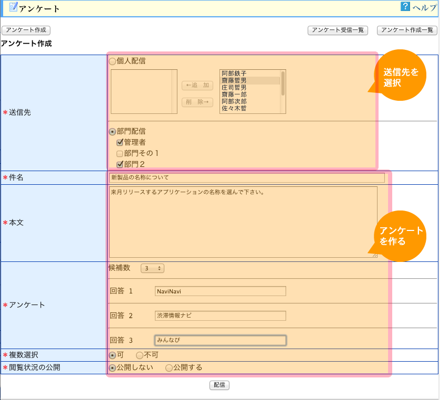Click the text area resize handle
This screenshot has width=440, height=400.
[375, 255]
